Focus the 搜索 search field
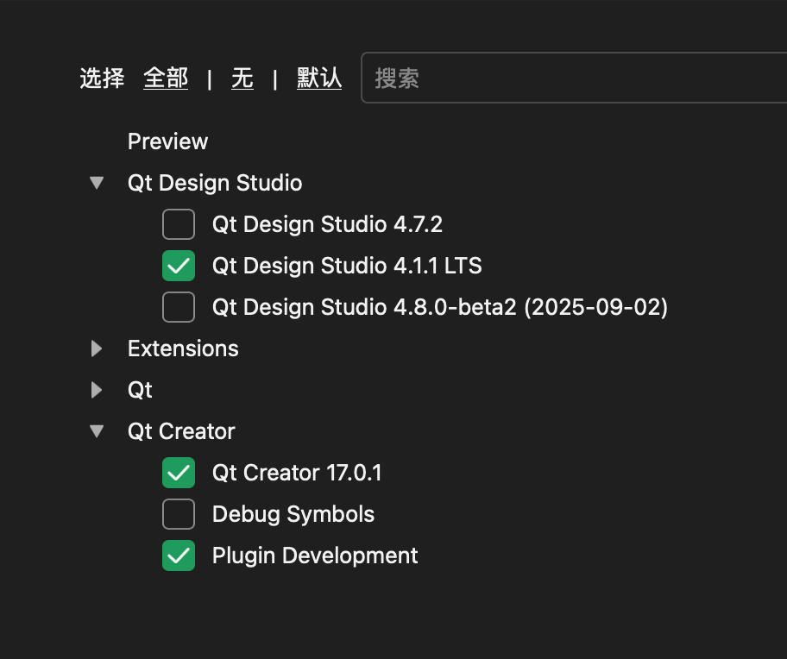This screenshot has width=787, height=659. point(574,78)
